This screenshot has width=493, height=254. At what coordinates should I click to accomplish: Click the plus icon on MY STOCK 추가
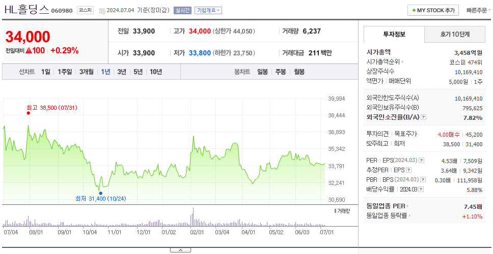point(414,10)
